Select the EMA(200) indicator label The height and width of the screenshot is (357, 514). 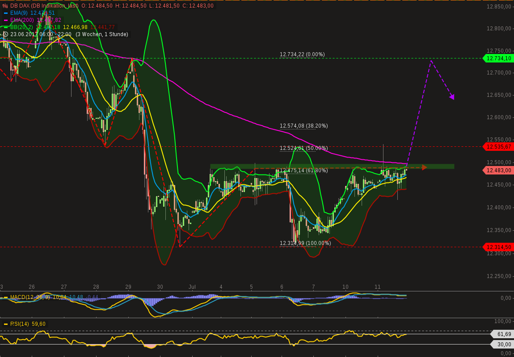pos(21,20)
